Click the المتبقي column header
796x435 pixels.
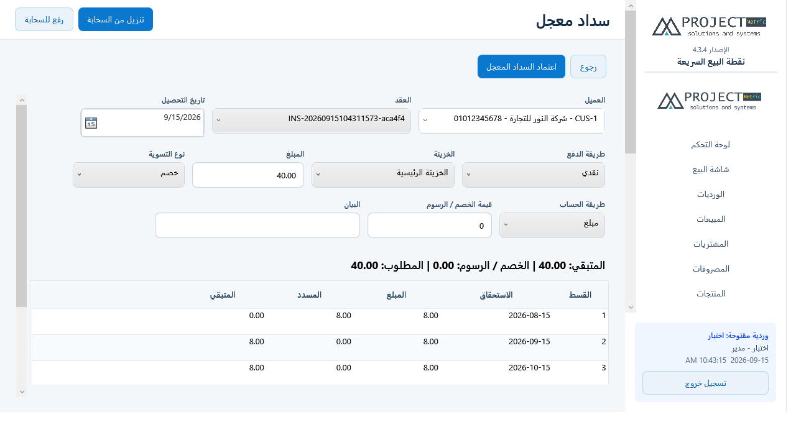pyautogui.click(x=223, y=295)
